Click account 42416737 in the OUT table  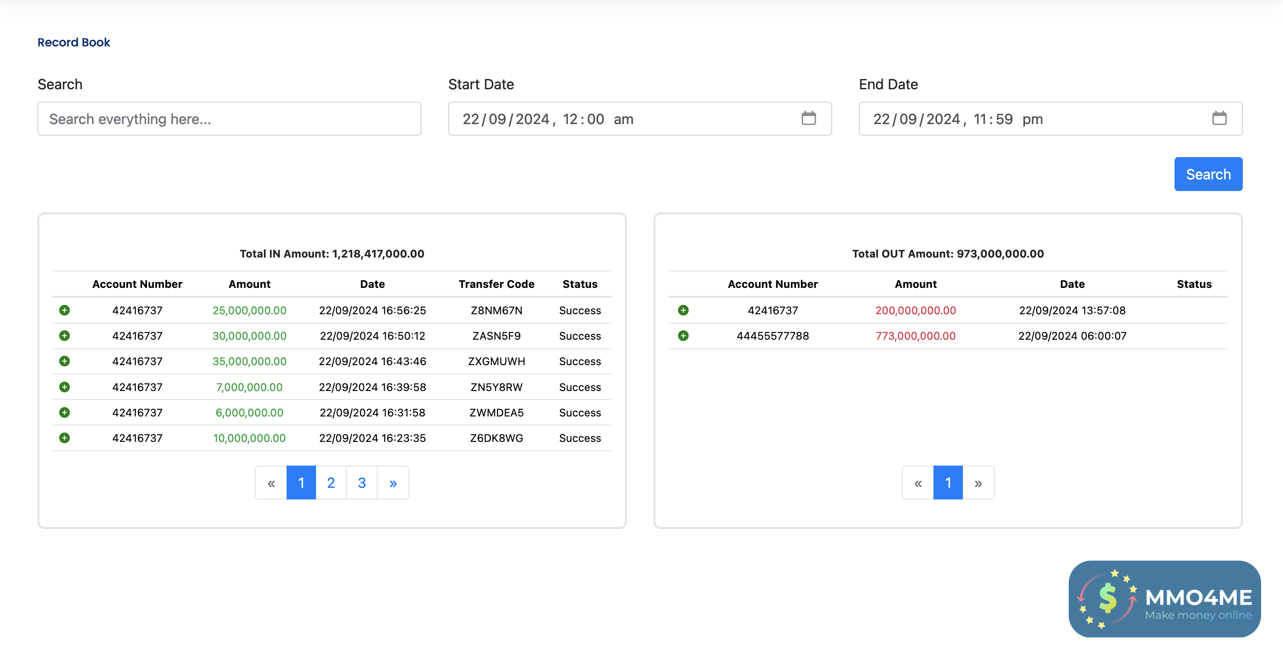pyautogui.click(x=772, y=310)
